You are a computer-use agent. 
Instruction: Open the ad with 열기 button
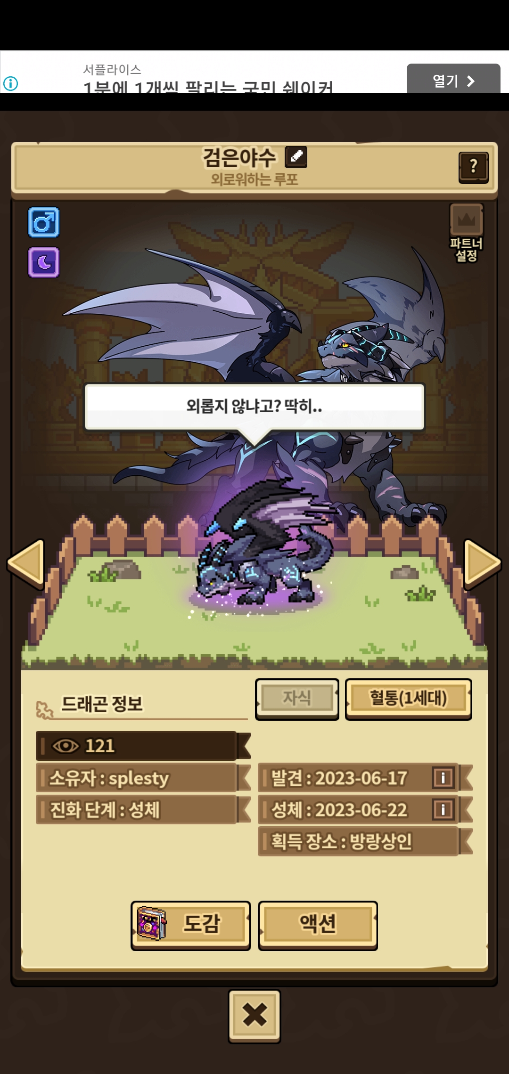click(x=453, y=79)
